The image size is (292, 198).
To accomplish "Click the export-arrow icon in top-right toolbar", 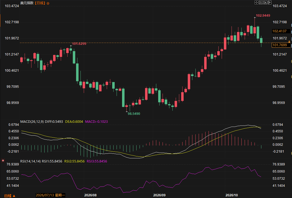I will click(270, 2).
